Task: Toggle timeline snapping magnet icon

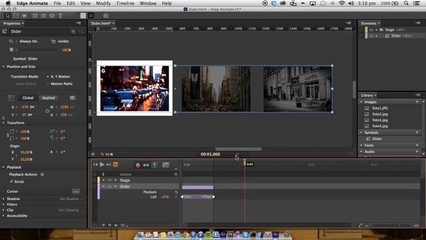Action: (x=110, y=225)
